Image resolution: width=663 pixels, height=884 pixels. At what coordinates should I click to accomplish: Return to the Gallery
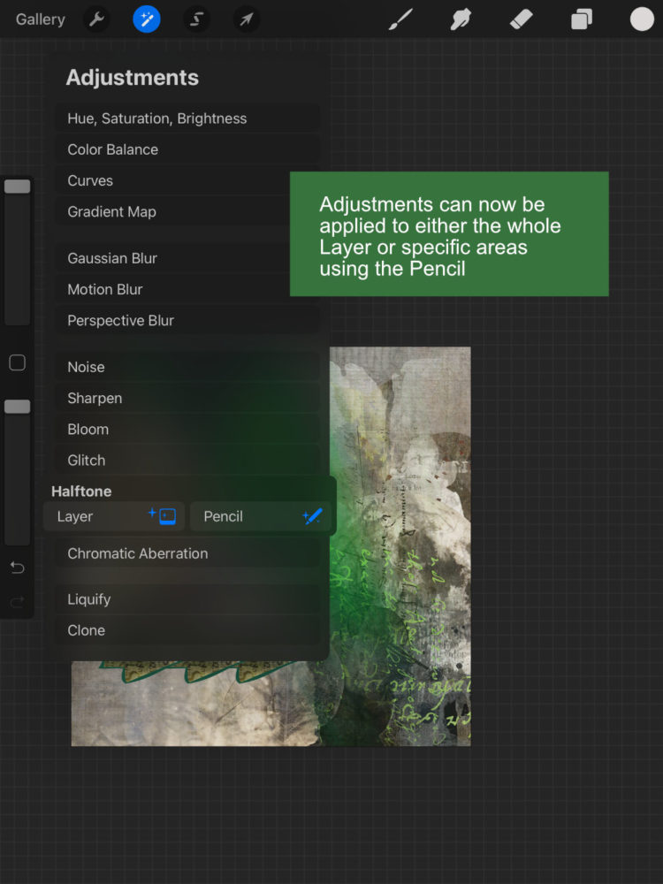click(40, 19)
